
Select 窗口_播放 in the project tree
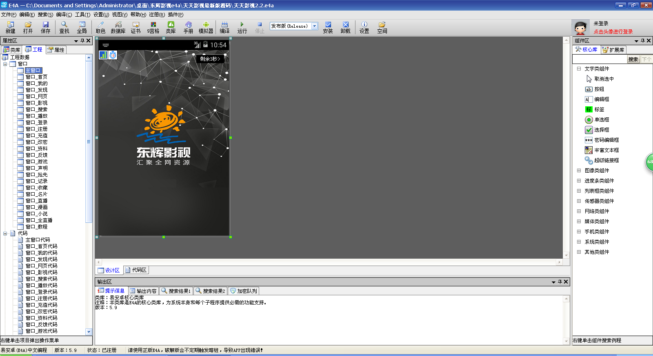tap(36, 116)
